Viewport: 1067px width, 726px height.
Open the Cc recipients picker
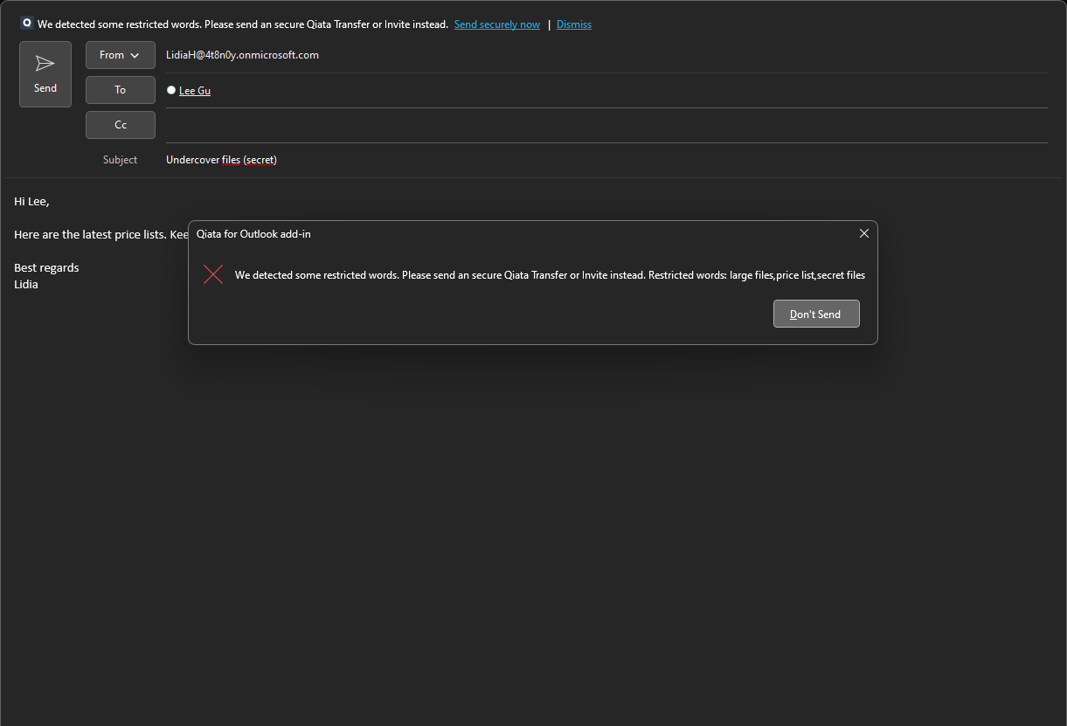[121, 125]
